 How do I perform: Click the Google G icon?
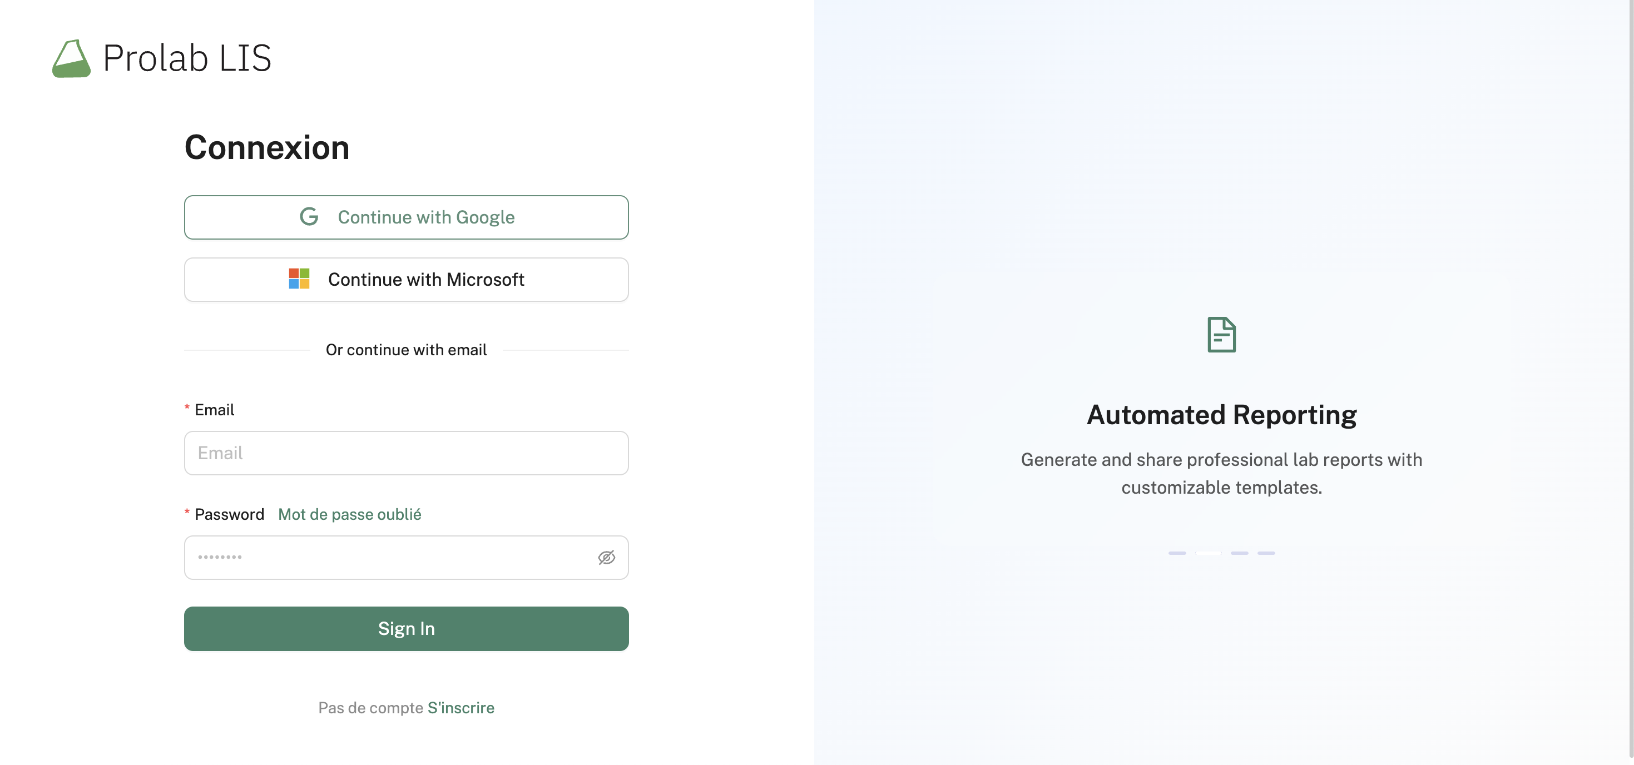coord(309,217)
